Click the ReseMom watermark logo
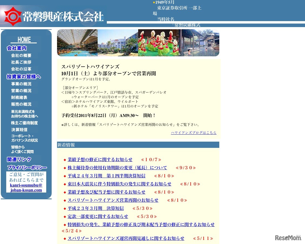The width and height of the screenshot is (305, 244). (288, 238)
